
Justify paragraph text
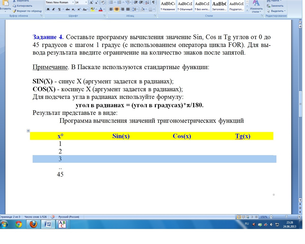tap(128, 9)
